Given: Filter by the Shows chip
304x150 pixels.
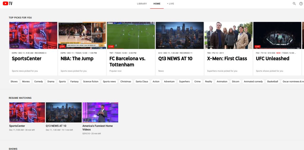Looking at the screenshot, I should click(14, 82).
